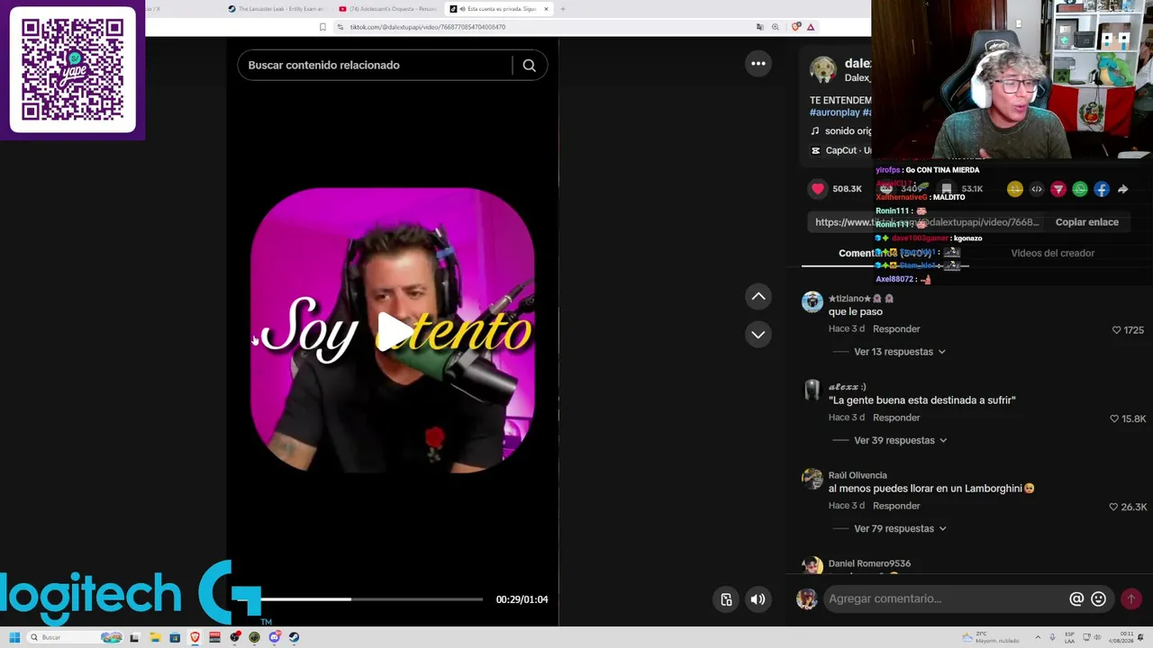1153x648 pixels.
Task: Click the mention @ icon in comment box
Action: 1076,598
